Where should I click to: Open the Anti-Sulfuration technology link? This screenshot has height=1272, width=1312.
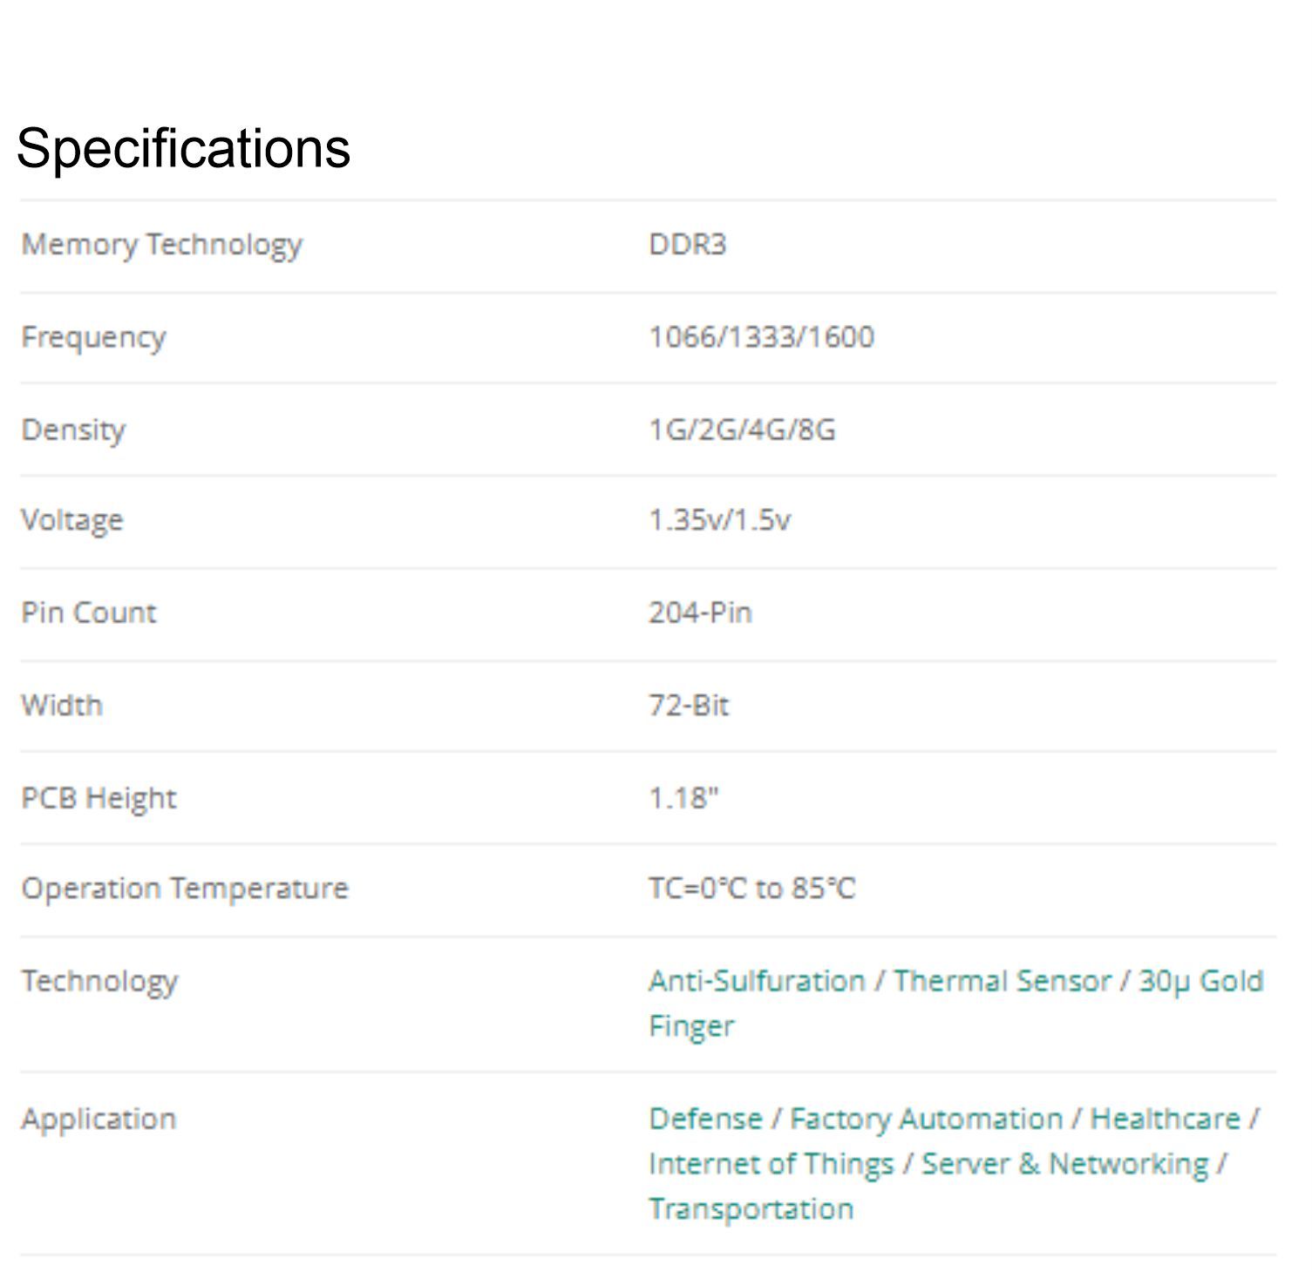[x=757, y=981]
